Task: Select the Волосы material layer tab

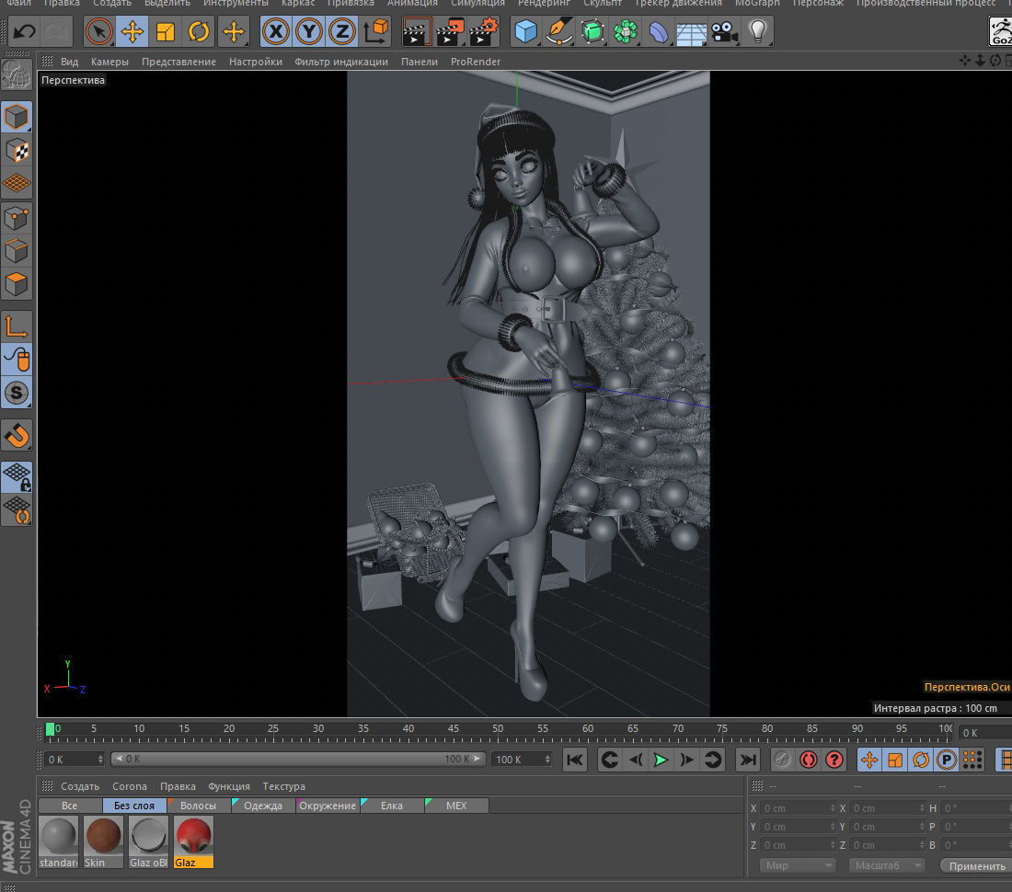Action: 198,806
